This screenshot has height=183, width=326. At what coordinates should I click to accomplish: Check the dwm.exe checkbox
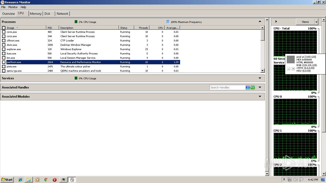pyautogui.click(x=4, y=45)
